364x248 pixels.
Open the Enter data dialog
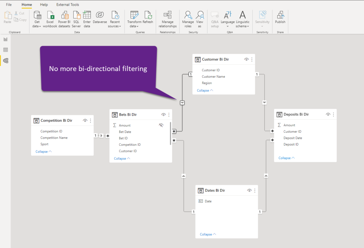click(x=87, y=20)
